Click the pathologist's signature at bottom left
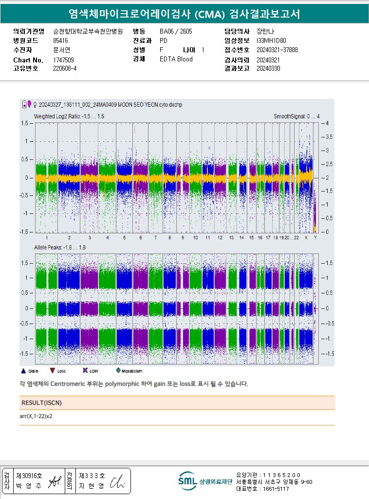The image size is (369, 499). (116, 481)
